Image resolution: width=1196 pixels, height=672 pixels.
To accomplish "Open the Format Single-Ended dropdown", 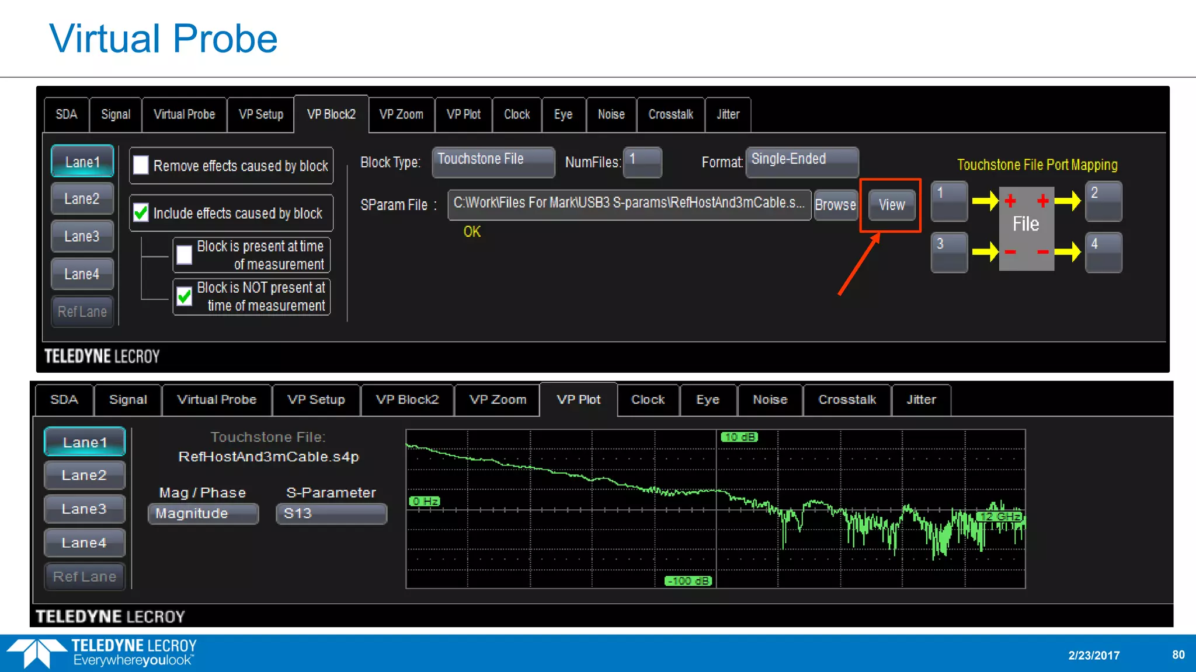I will (x=801, y=162).
